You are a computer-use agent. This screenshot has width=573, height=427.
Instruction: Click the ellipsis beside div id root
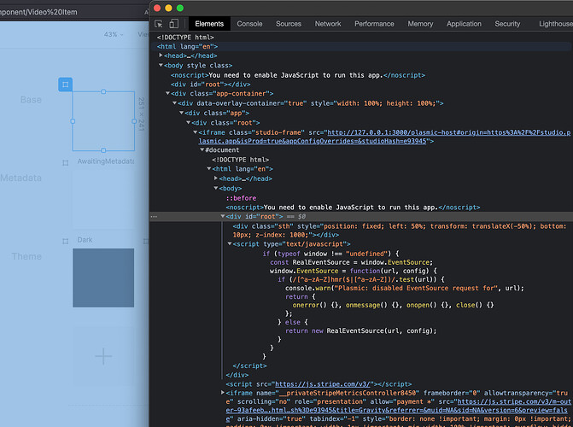point(155,216)
